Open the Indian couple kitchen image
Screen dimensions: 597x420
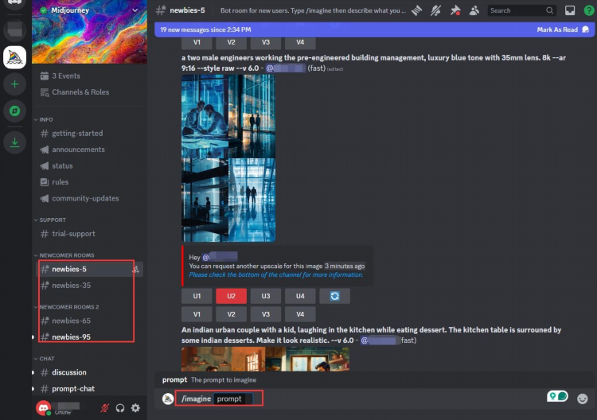[265, 359]
